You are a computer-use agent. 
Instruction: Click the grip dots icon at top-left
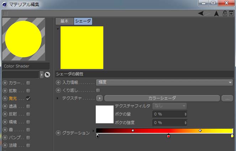point(5,13)
